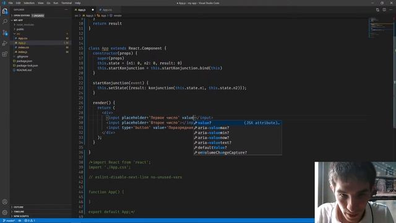Click 'startKonjunction(event) {' code line
This screenshot has width=396, height=223.
pos(121,83)
